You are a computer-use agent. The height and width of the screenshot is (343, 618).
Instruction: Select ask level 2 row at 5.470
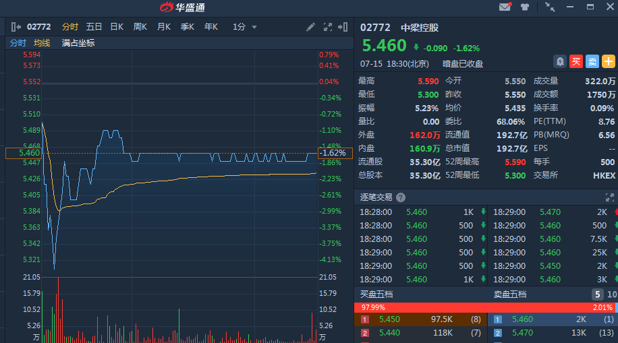click(x=553, y=333)
